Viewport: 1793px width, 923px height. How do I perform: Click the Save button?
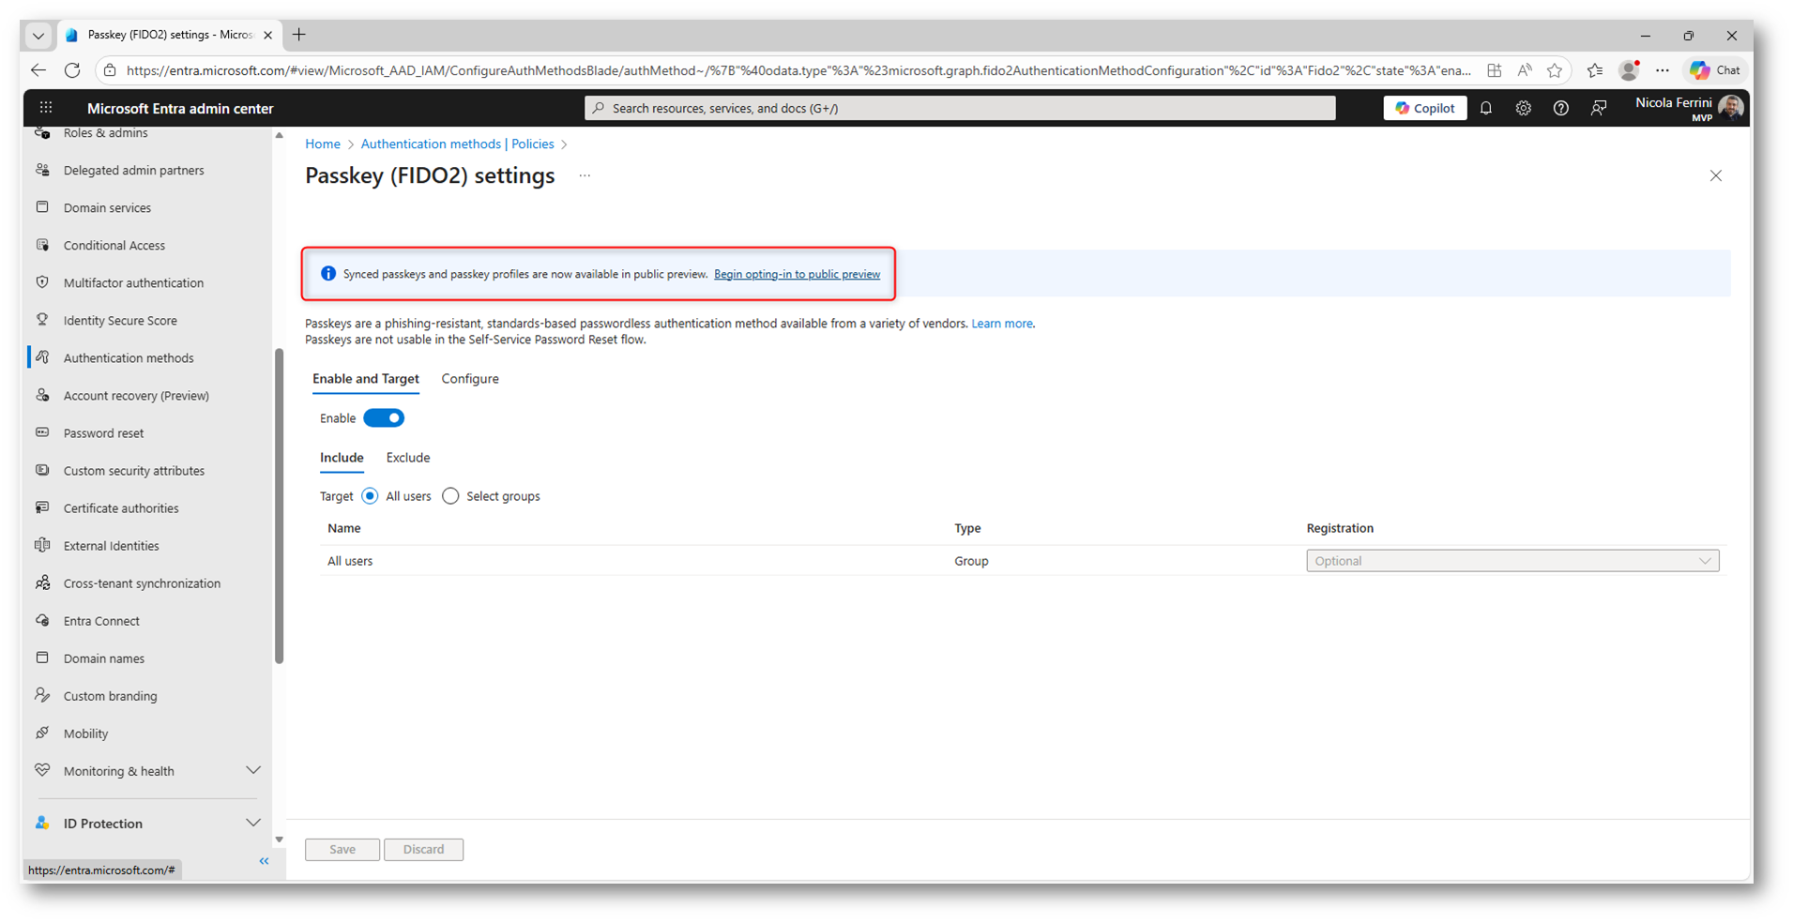tap(342, 849)
